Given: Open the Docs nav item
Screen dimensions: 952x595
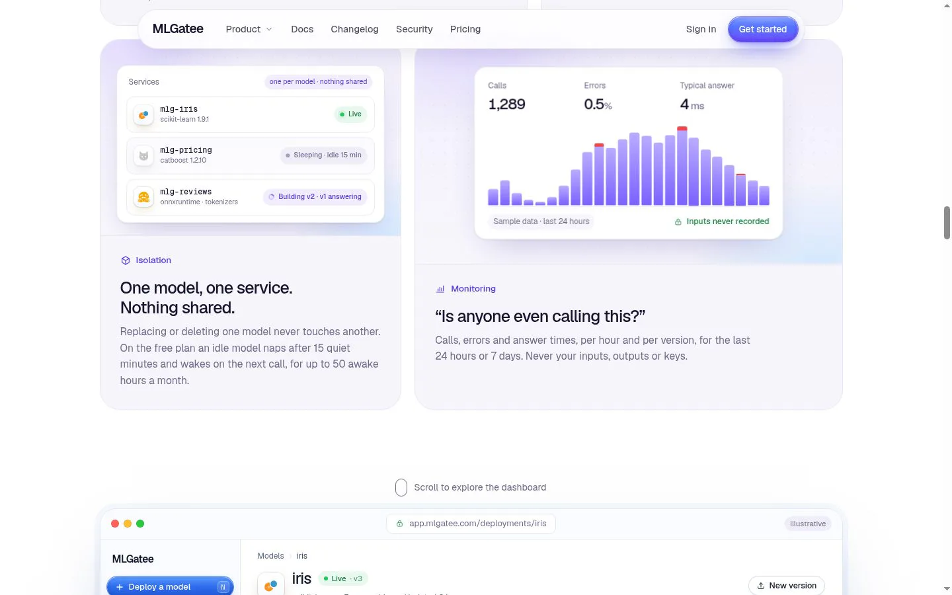Looking at the screenshot, I should point(302,29).
